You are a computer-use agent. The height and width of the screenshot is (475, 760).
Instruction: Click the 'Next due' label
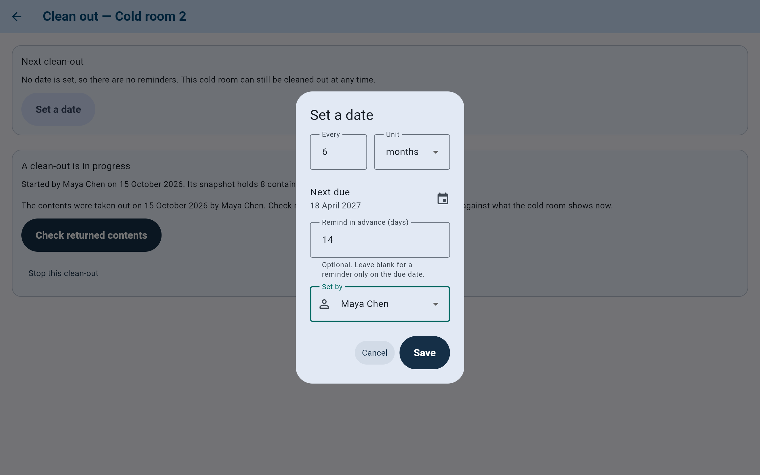pos(330,192)
